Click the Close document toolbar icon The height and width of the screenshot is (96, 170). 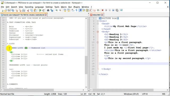16,10
